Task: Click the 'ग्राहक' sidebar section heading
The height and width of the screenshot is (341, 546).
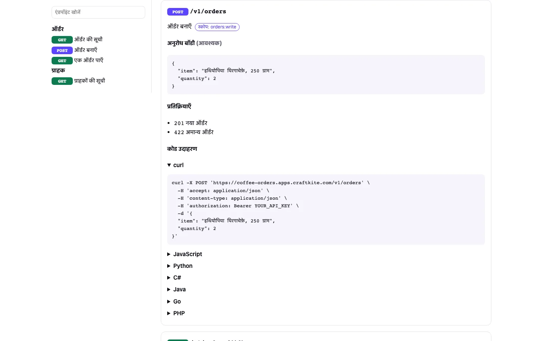Action: coord(58,70)
